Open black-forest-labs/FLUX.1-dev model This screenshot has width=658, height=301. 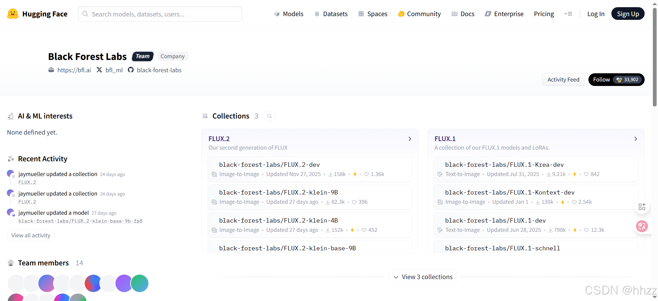coord(496,221)
